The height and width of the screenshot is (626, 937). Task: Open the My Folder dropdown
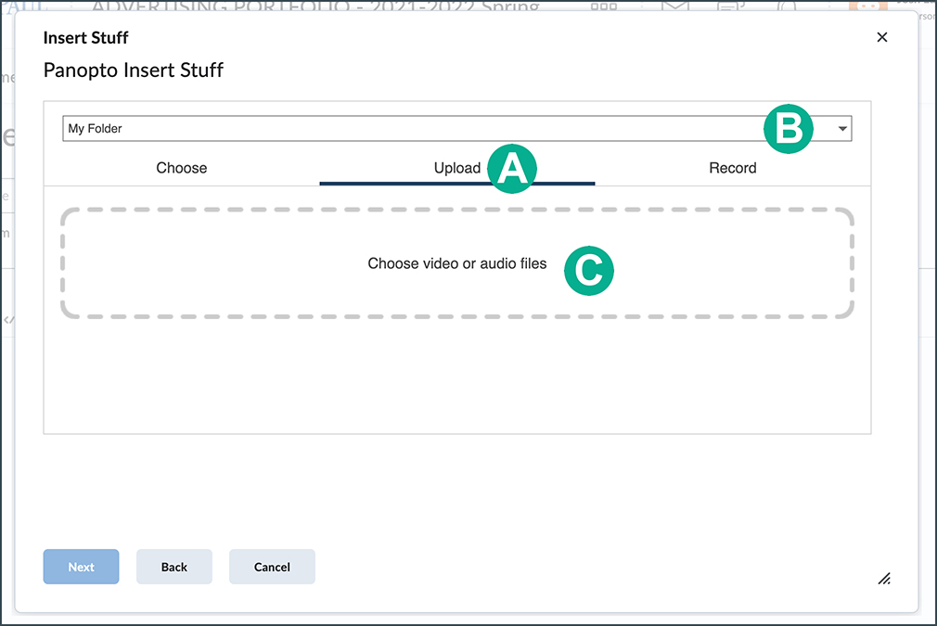(457, 128)
